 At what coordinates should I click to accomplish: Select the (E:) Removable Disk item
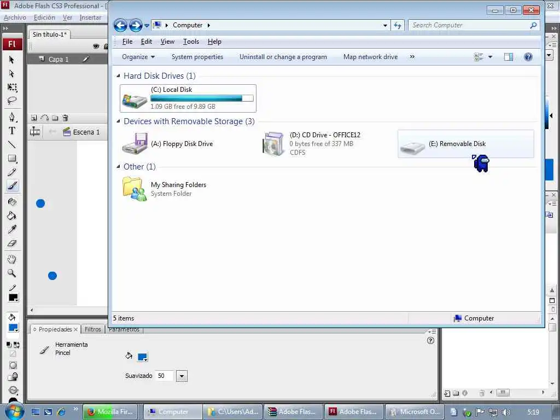coord(466,144)
